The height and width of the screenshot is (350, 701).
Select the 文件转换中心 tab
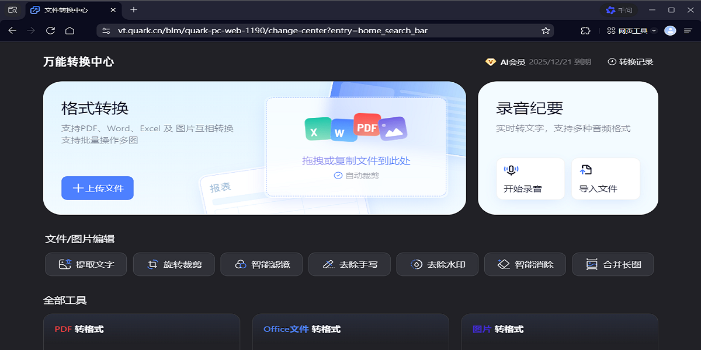[73, 10]
